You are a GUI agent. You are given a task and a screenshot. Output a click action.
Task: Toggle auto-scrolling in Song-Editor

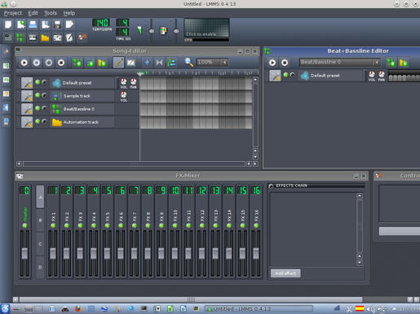[x=147, y=63]
